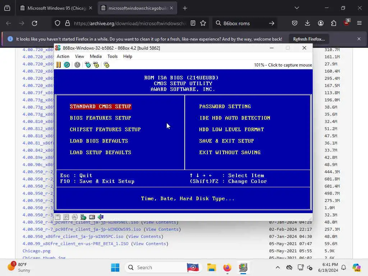Select LOAD BIOS DEFAULTS entry
This screenshot has height=276, width=368.
tap(99, 141)
